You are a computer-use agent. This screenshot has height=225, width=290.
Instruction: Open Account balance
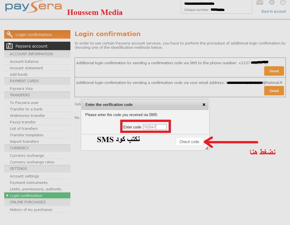[24, 61]
